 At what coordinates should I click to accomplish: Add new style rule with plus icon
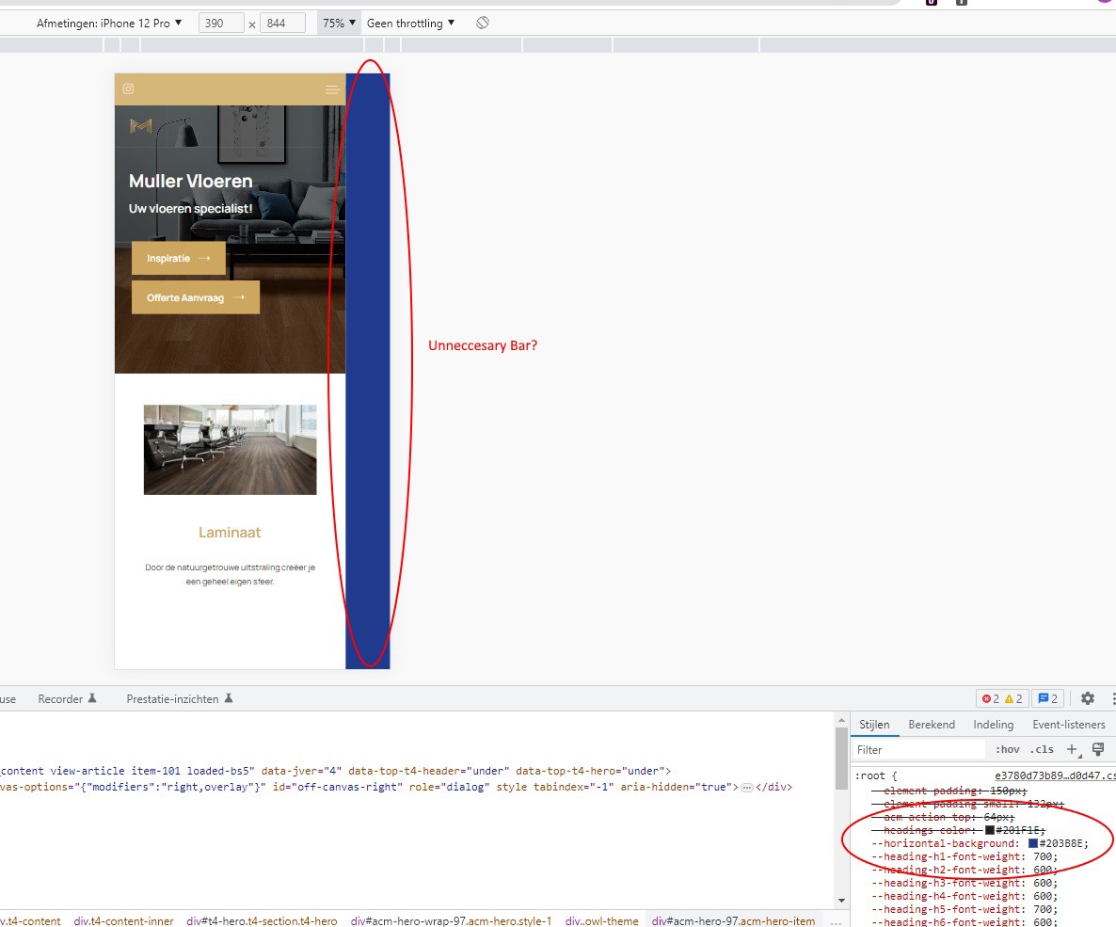(x=1073, y=749)
